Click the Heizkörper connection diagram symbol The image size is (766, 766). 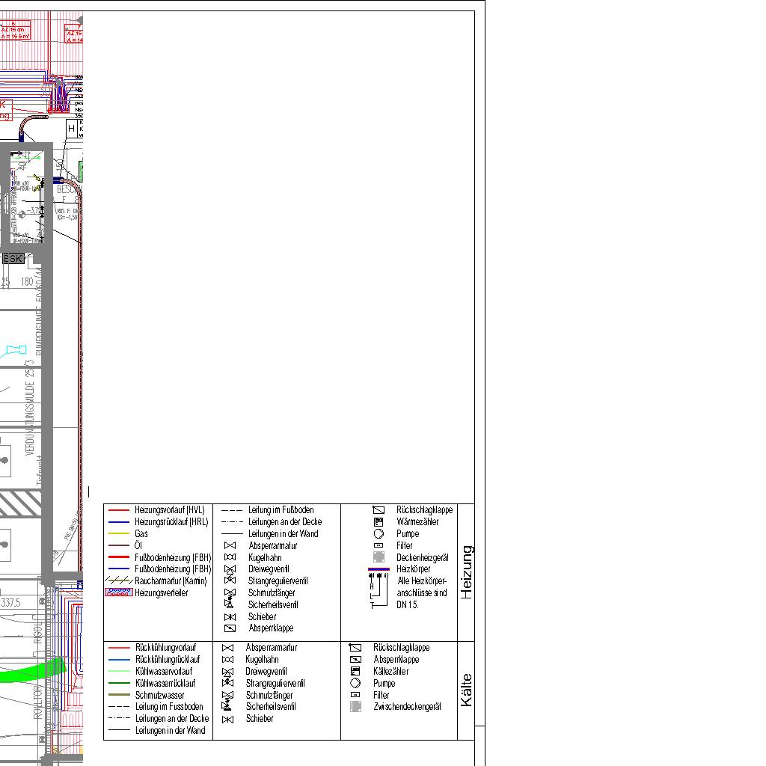(x=379, y=590)
